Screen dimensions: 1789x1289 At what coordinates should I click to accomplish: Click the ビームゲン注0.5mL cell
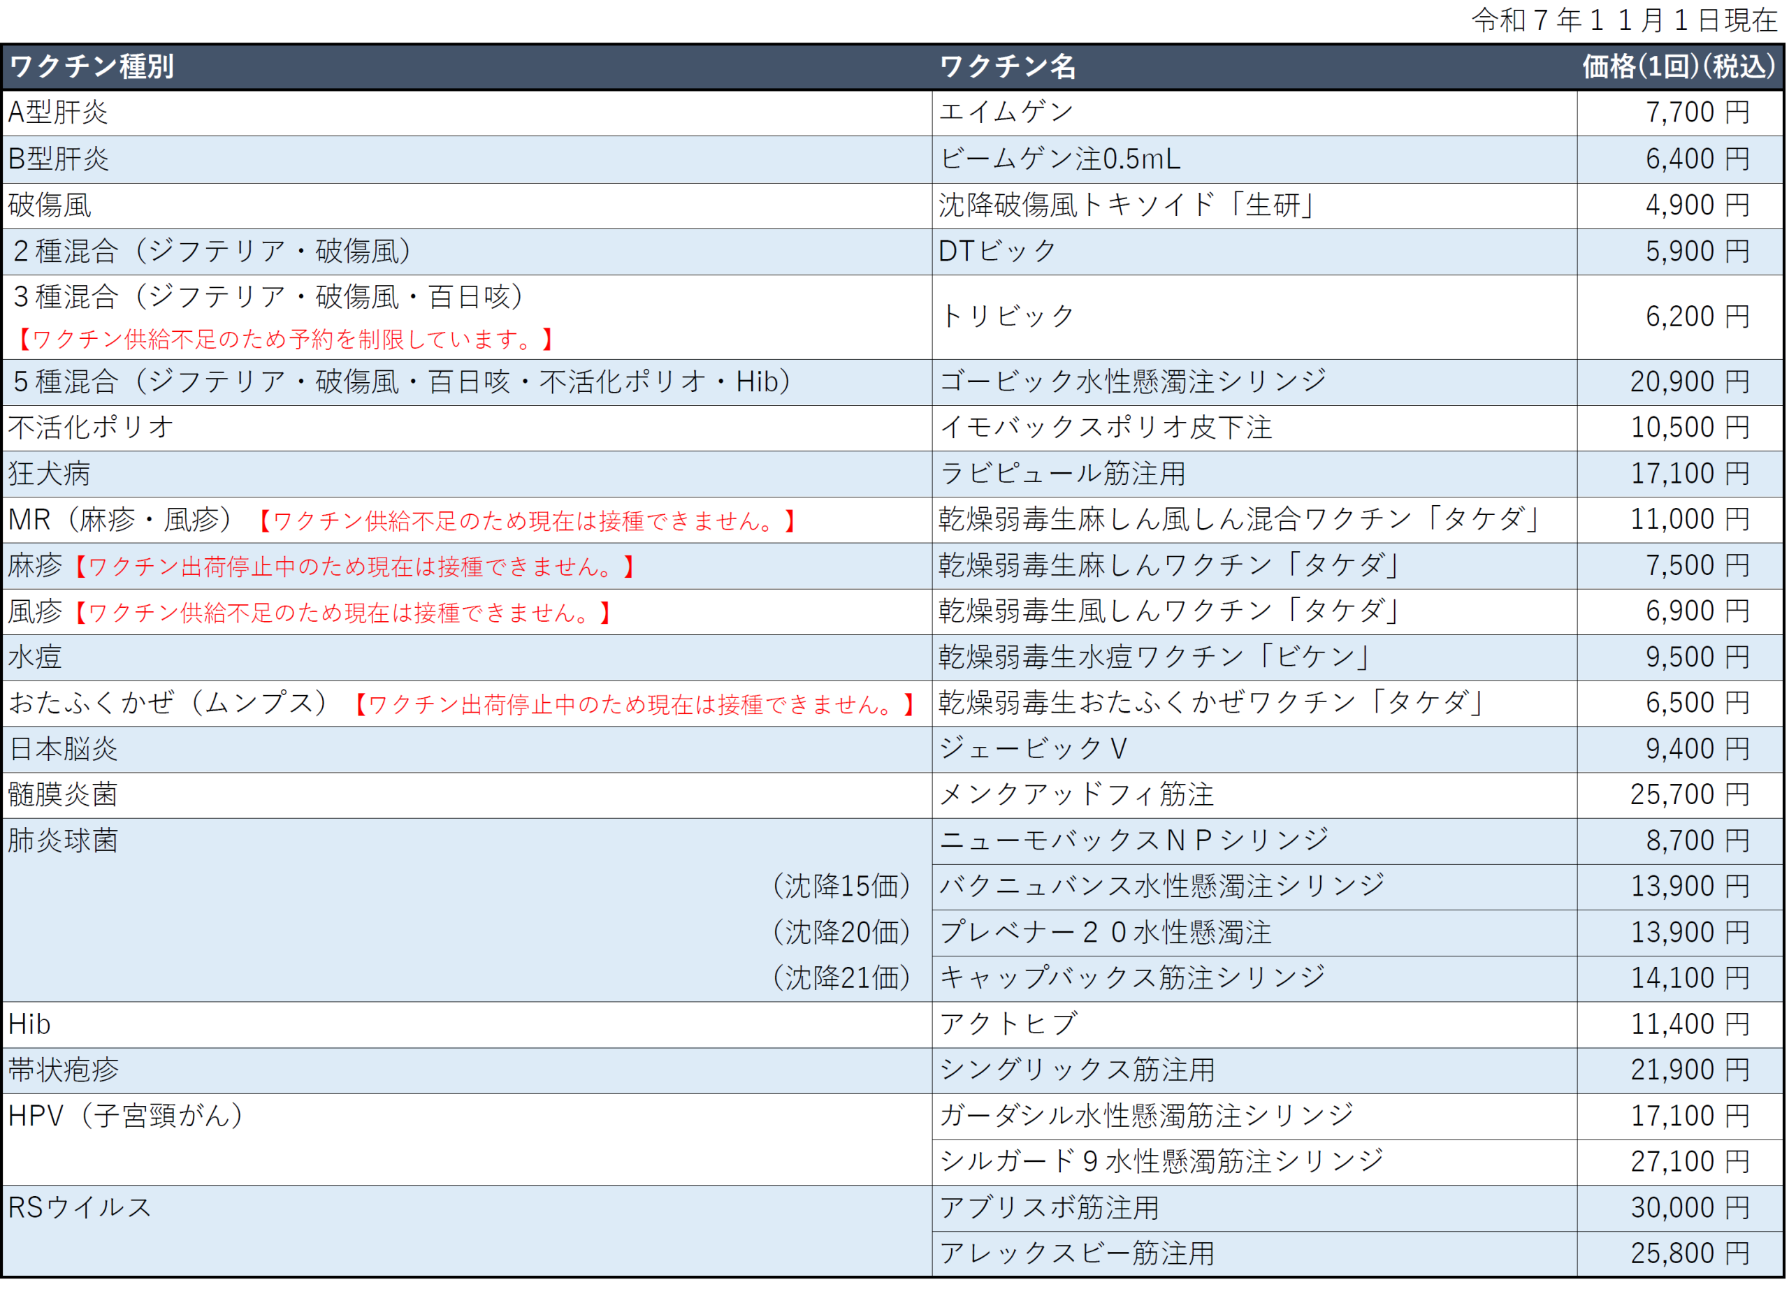coord(1059,159)
